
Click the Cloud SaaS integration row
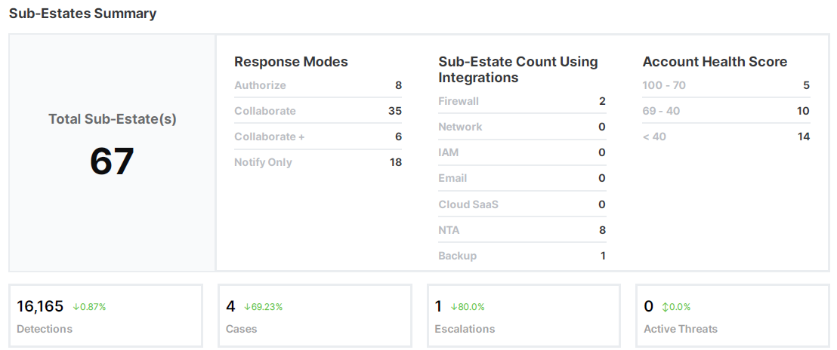point(522,204)
